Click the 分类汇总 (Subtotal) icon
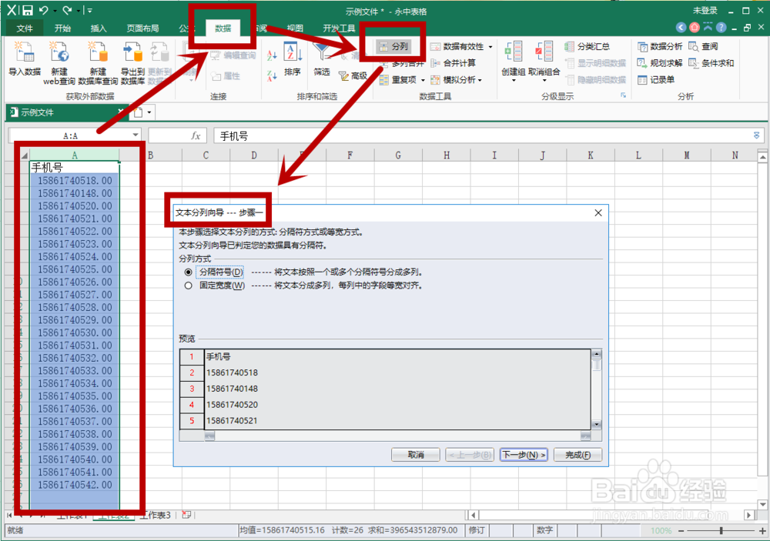This screenshot has height=541, width=770. pyautogui.click(x=591, y=45)
